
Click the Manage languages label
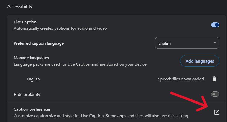31,58
